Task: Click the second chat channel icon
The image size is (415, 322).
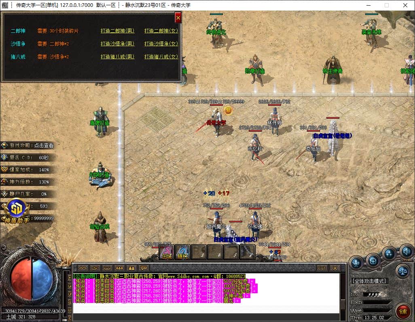Action: click(x=95, y=268)
